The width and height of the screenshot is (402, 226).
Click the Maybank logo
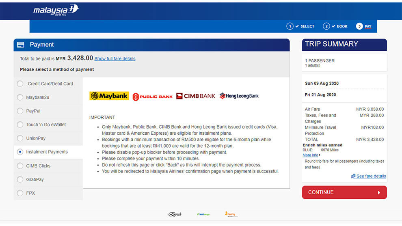pyautogui.click(x=109, y=96)
